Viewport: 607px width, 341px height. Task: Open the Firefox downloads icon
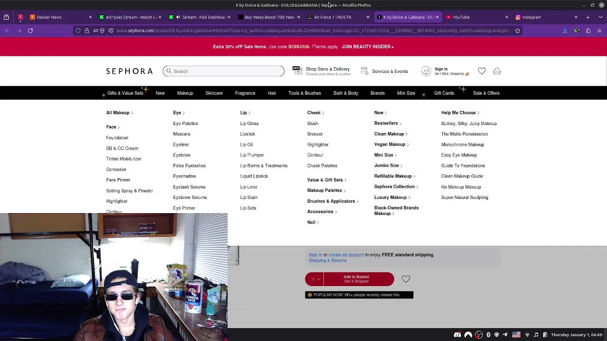point(565,31)
